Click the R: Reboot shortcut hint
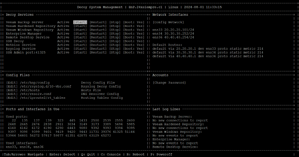299x157 pixels. point(136,154)
